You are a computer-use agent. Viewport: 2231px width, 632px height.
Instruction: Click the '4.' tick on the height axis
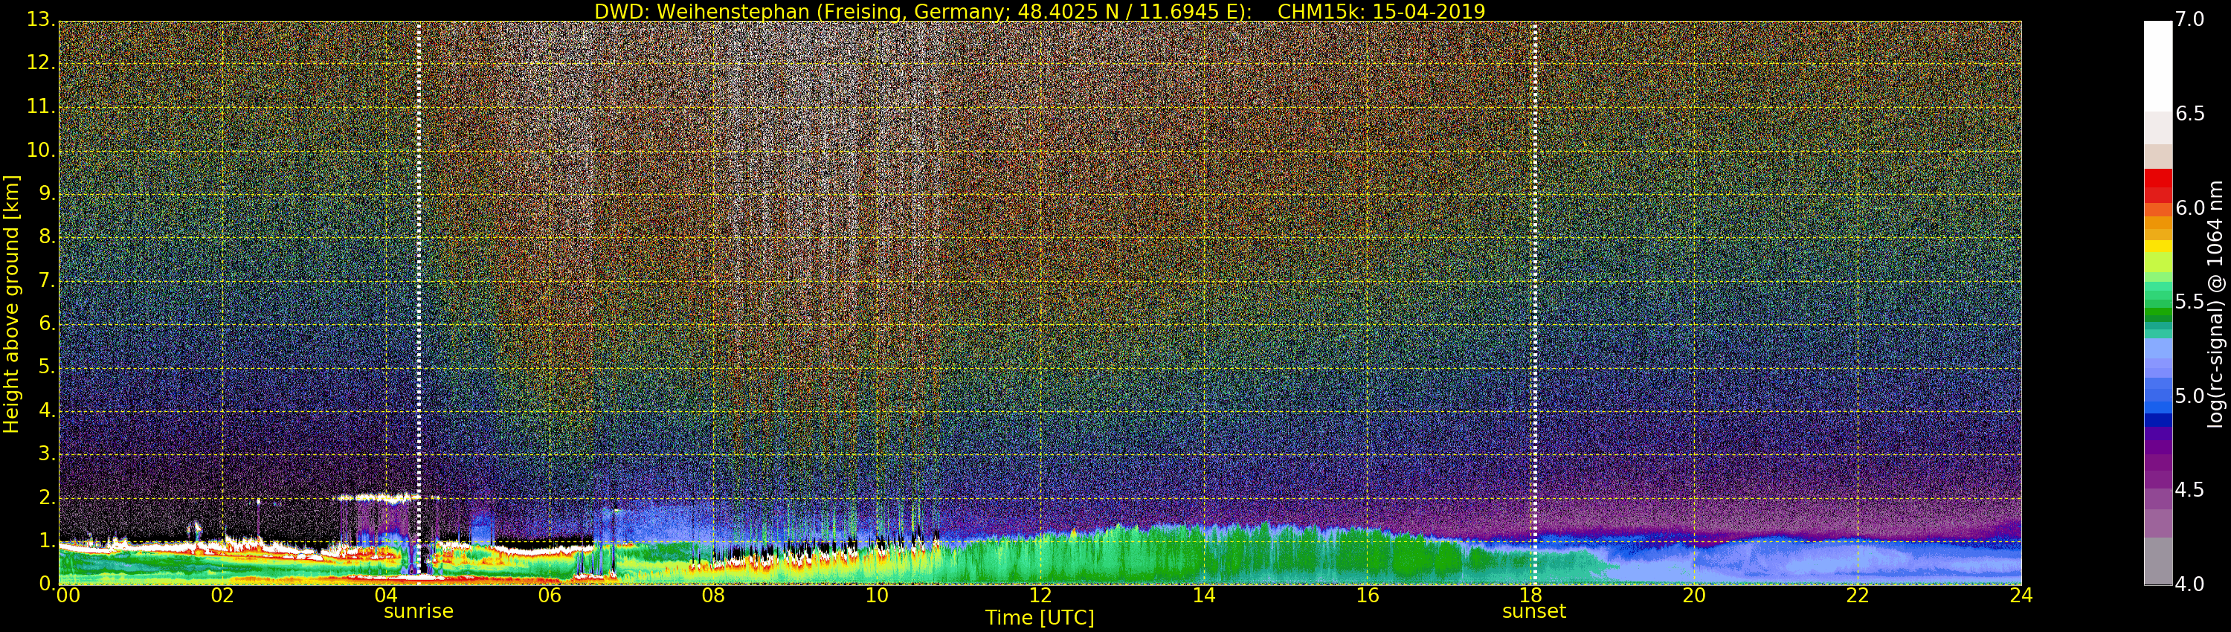(x=47, y=410)
